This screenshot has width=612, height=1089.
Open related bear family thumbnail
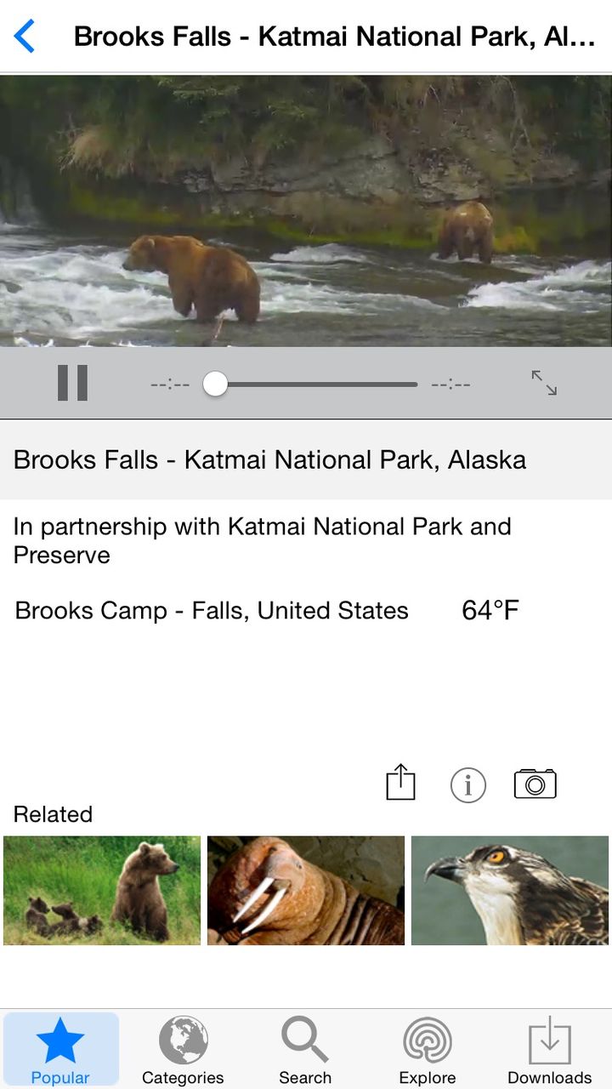[102, 890]
